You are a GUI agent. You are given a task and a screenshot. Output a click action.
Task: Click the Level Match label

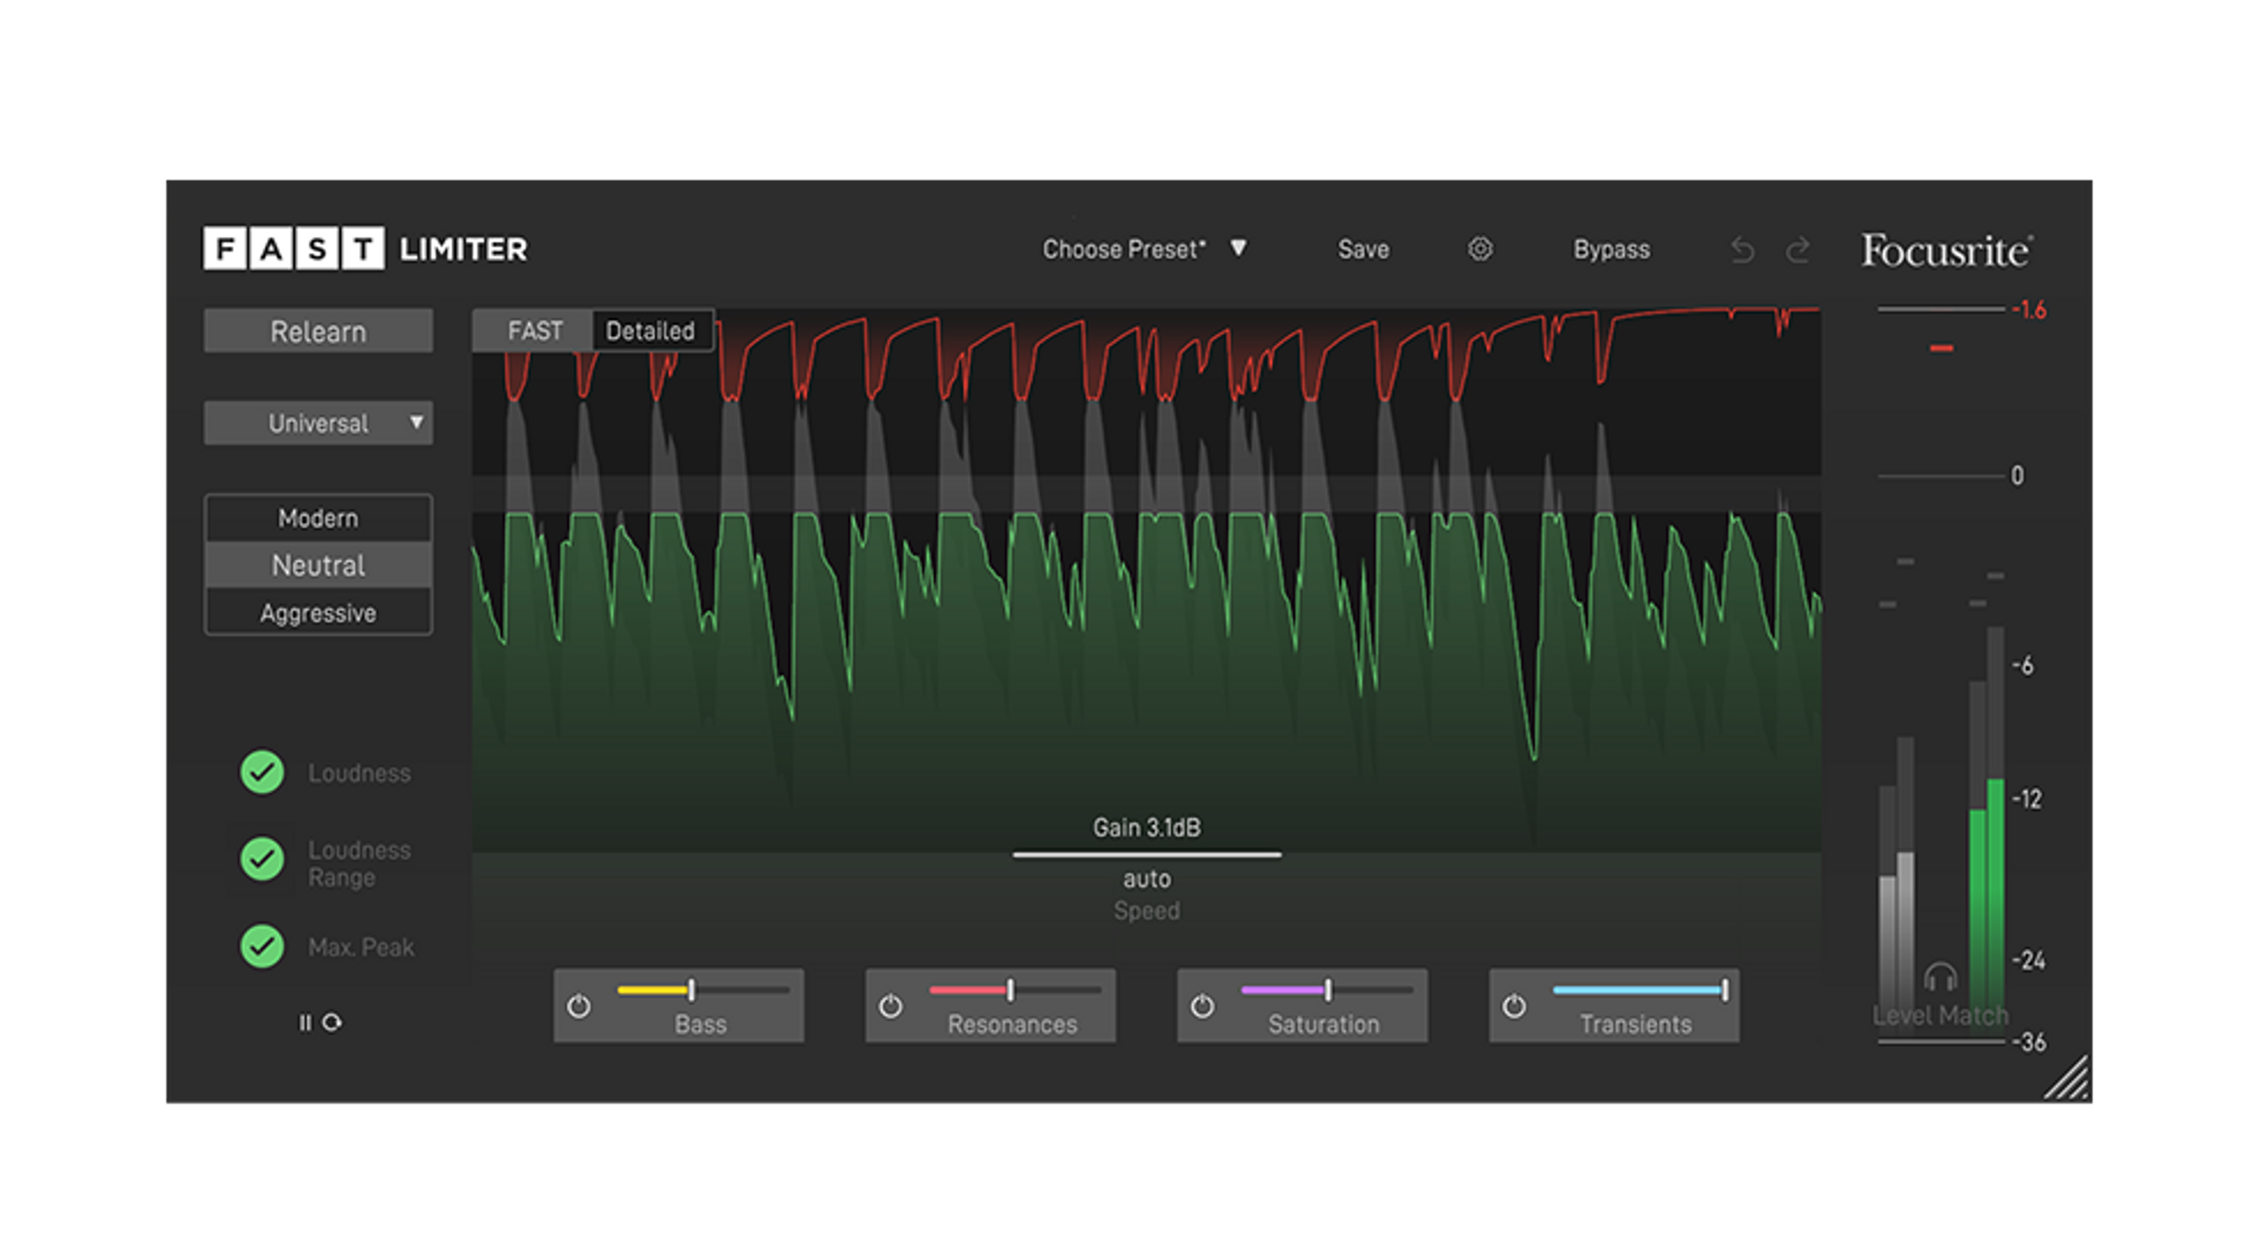(x=1940, y=1015)
